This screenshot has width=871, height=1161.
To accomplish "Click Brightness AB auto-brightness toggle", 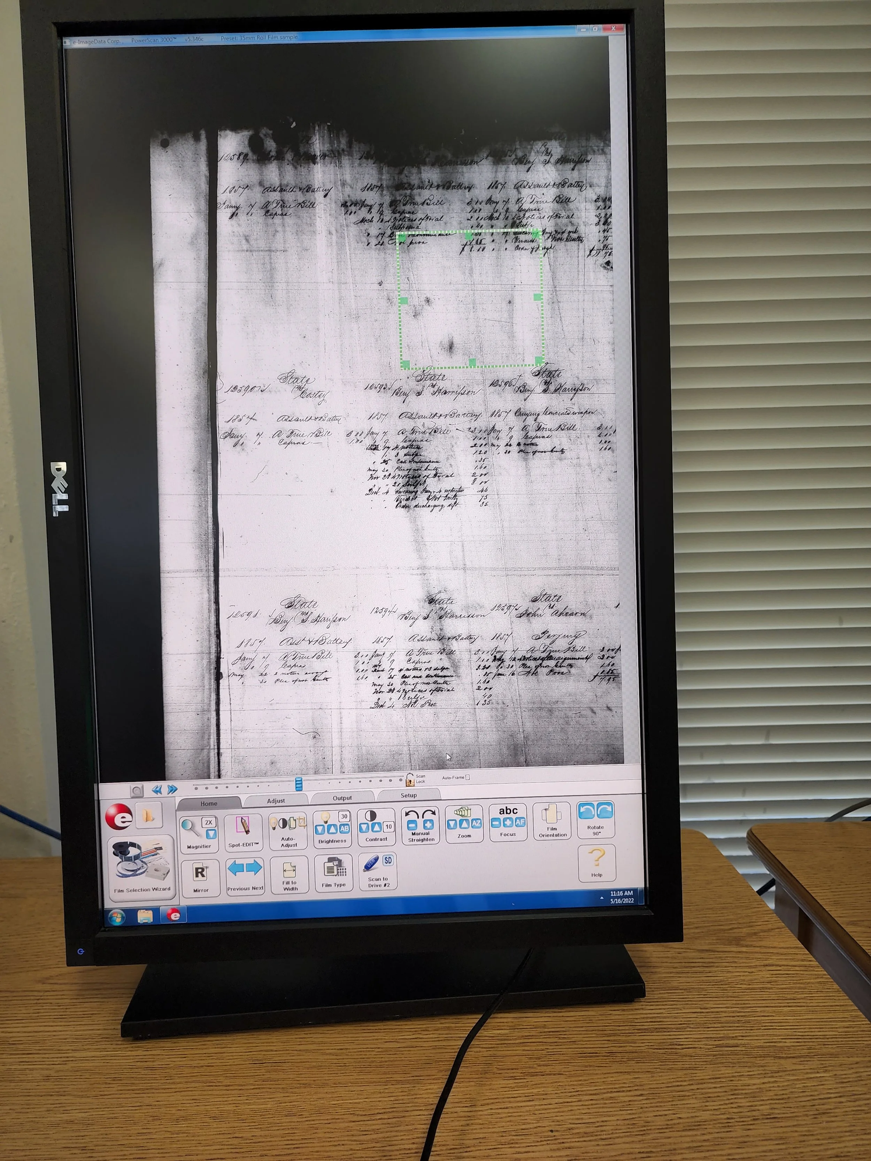I will coord(345,829).
